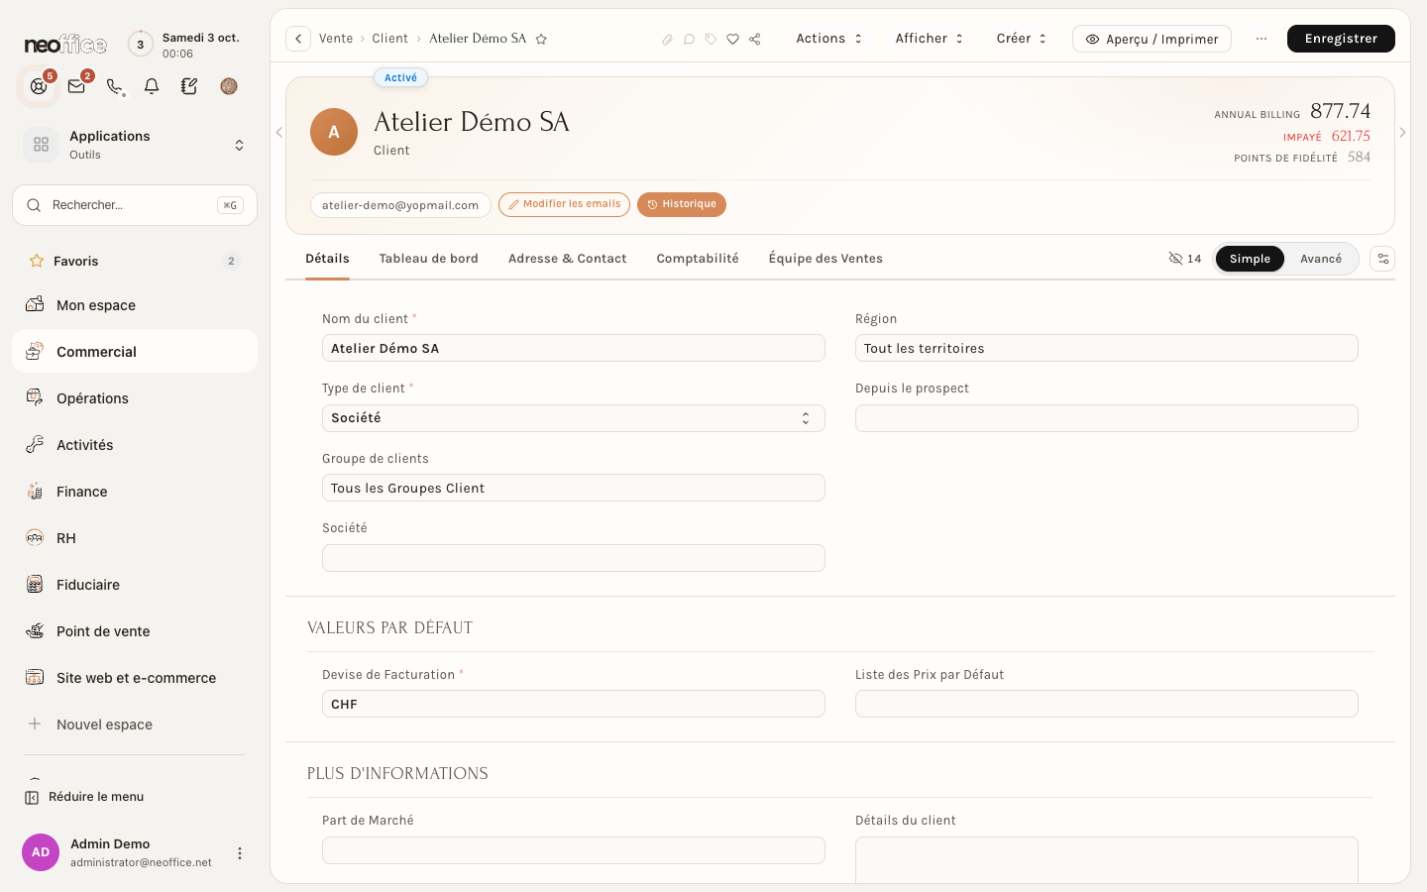The height and width of the screenshot is (892, 1427).
Task: Open the mail inbox icon
Action: [76, 86]
